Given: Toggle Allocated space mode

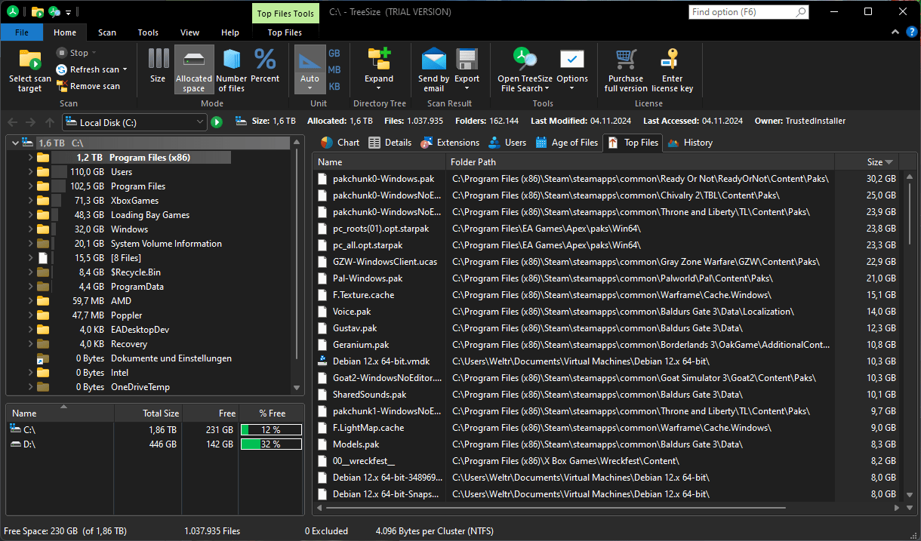Looking at the screenshot, I should (194, 69).
